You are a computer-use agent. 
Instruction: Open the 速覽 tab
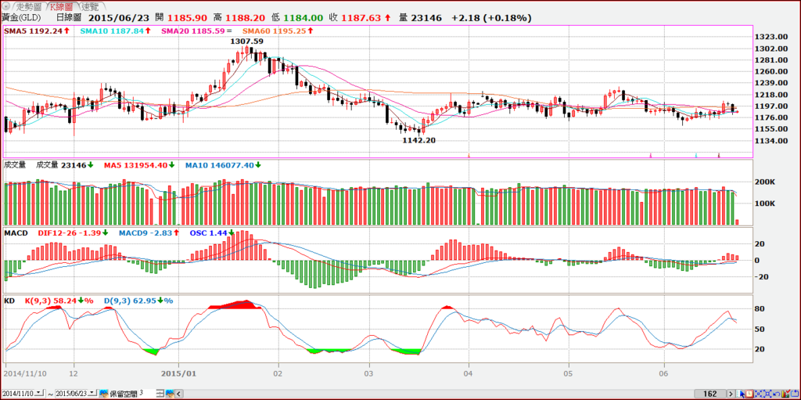tap(90, 6)
